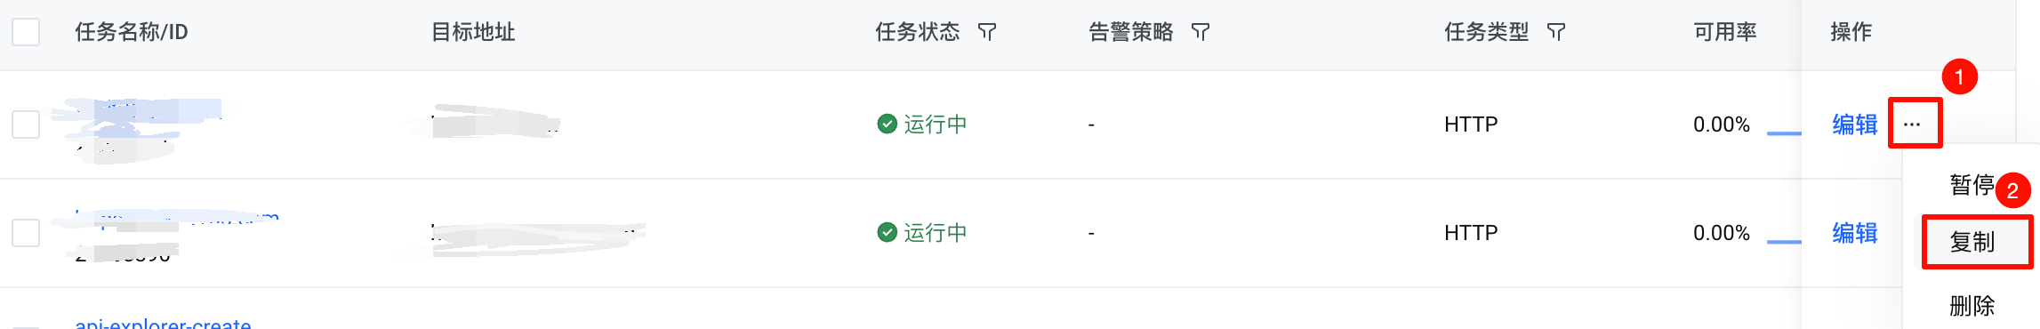Check the first task row checkbox
2040x329 pixels.
[26, 124]
